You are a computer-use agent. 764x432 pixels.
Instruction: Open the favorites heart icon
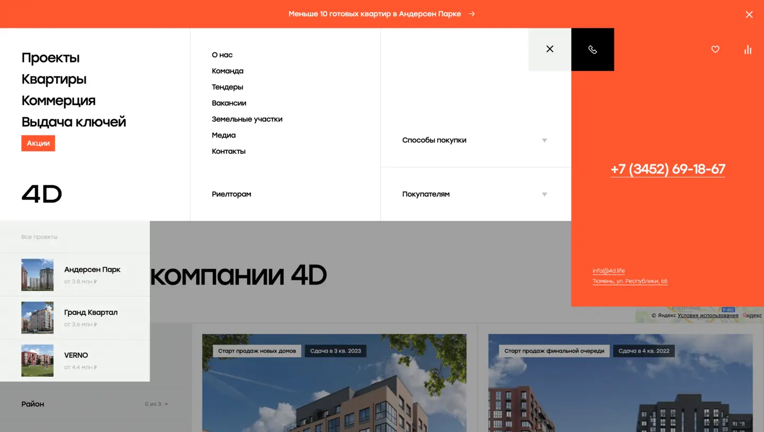point(715,49)
